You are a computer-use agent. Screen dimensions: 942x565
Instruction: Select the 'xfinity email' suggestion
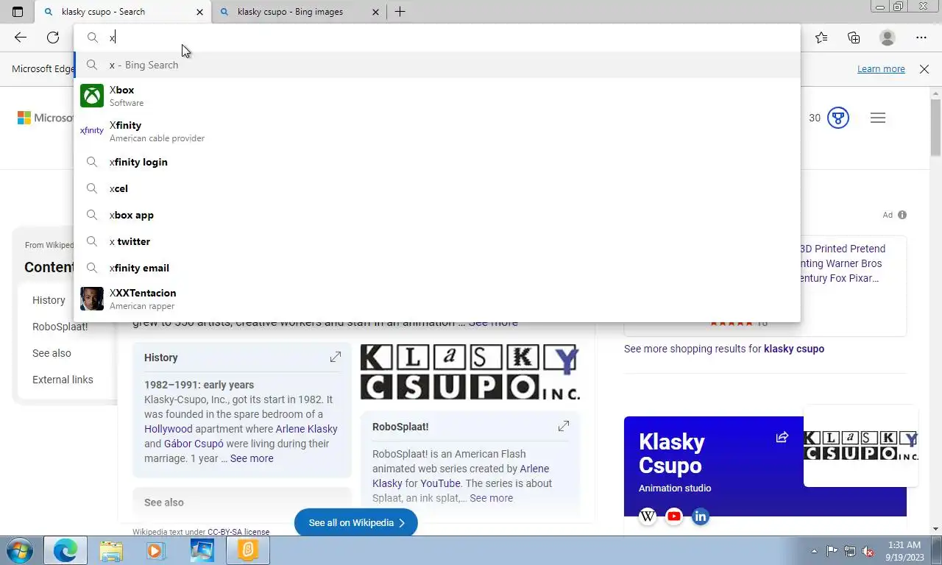(x=437, y=268)
